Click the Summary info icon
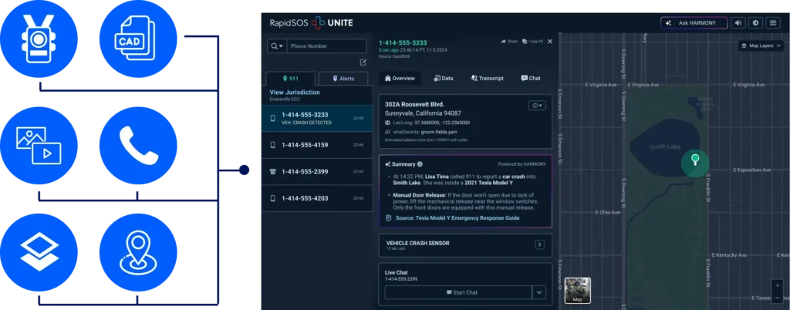The width and height of the screenshot is (790, 310). click(x=420, y=164)
